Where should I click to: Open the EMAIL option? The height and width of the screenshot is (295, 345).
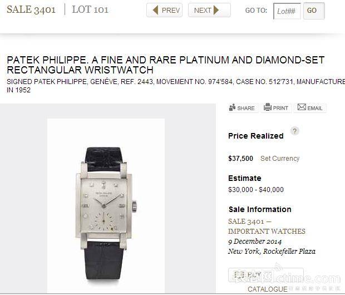click(310, 108)
